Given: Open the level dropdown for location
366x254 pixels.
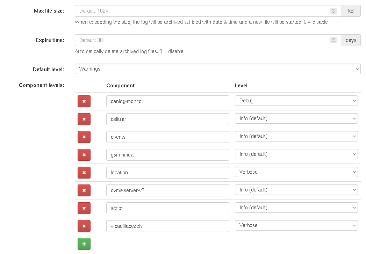Looking at the screenshot, I should coord(296,172).
